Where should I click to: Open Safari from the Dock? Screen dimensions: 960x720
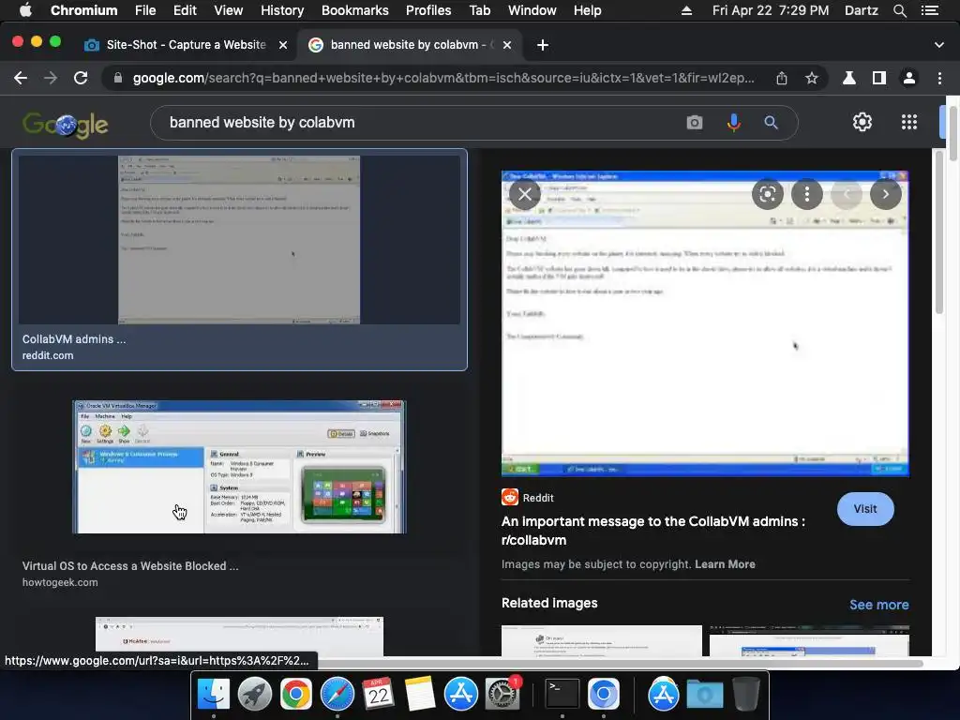click(337, 695)
